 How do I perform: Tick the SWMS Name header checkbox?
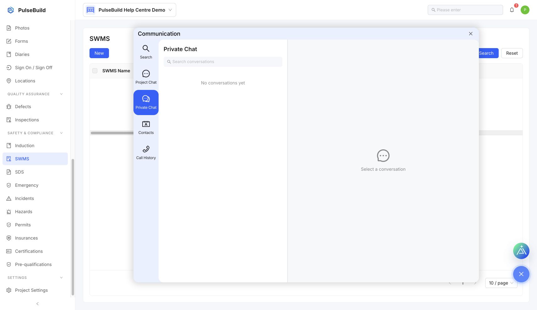click(x=95, y=71)
